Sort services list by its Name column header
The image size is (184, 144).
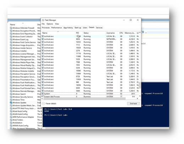pos(22,24)
